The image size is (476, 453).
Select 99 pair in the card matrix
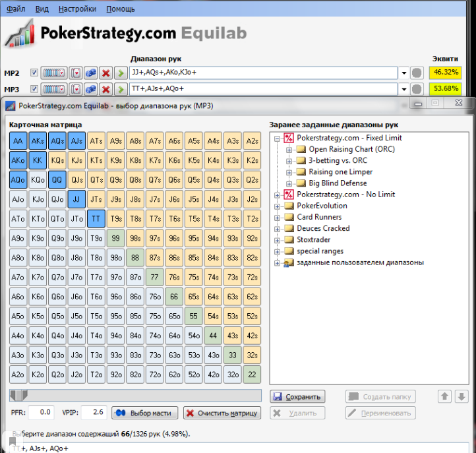115,238
